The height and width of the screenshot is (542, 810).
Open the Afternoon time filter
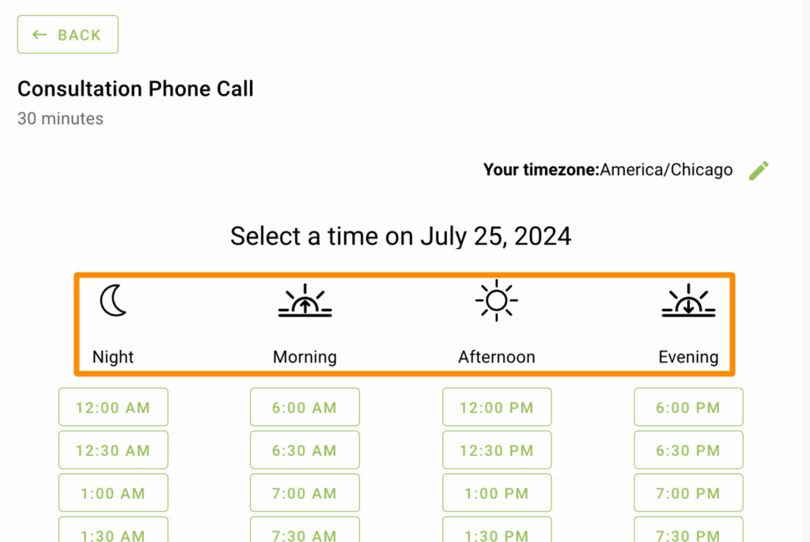pyautogui.click(x=496, y=324)
